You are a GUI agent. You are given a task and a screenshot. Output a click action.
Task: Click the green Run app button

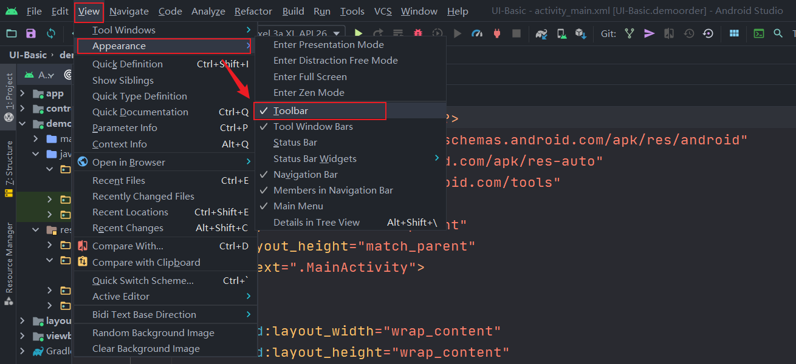(359, 33)
